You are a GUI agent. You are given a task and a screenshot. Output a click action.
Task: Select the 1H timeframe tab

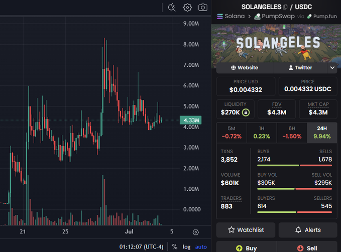pos(262,133)
